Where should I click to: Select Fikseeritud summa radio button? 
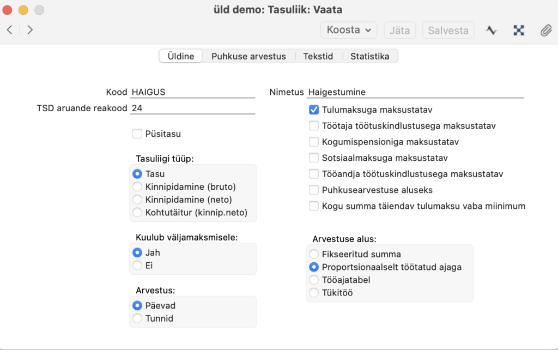pos(314,254)
